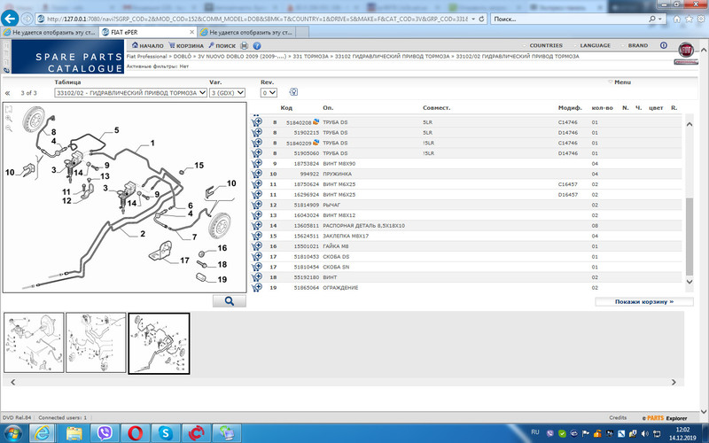Screen dimensions: 709x443
Task: Add lever 51814909 to cart
Action: [257, 205]
